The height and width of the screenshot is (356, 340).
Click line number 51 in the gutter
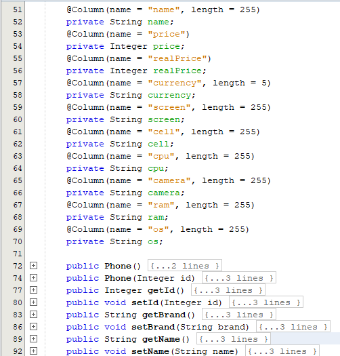tap(18, 9)
